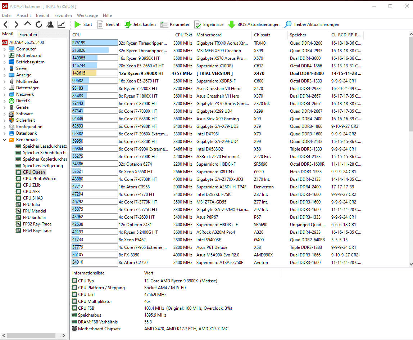Screen dimensions: 413x340
Task: Sort by the CL-RCD-RP-R... column header
Action: [x=346, y=35]
